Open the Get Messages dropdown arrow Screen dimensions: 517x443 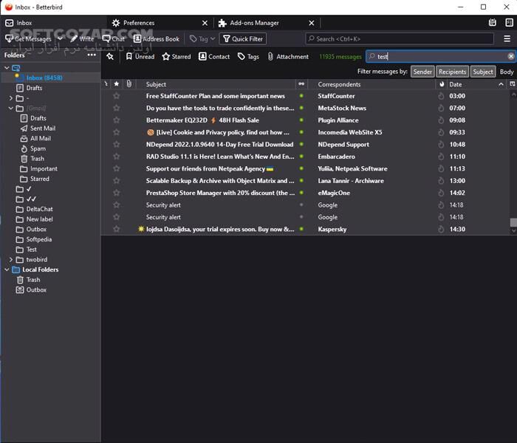pos(60,38)
